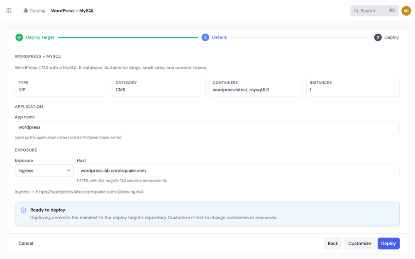Click the Details step label
The height and width of the screenshot is (259, 415).
219,37
